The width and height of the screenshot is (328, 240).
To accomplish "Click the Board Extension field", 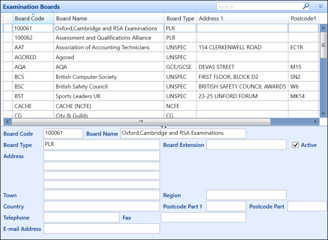I will 246,144.
